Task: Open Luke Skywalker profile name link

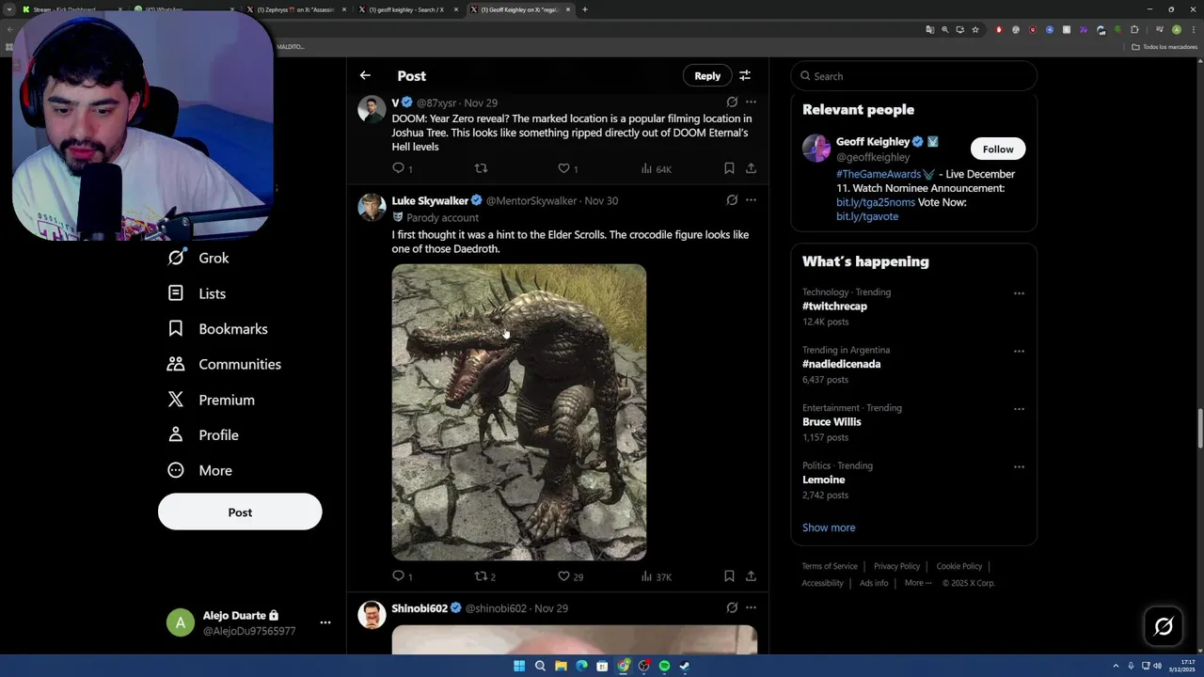Action: click(430, 200)
